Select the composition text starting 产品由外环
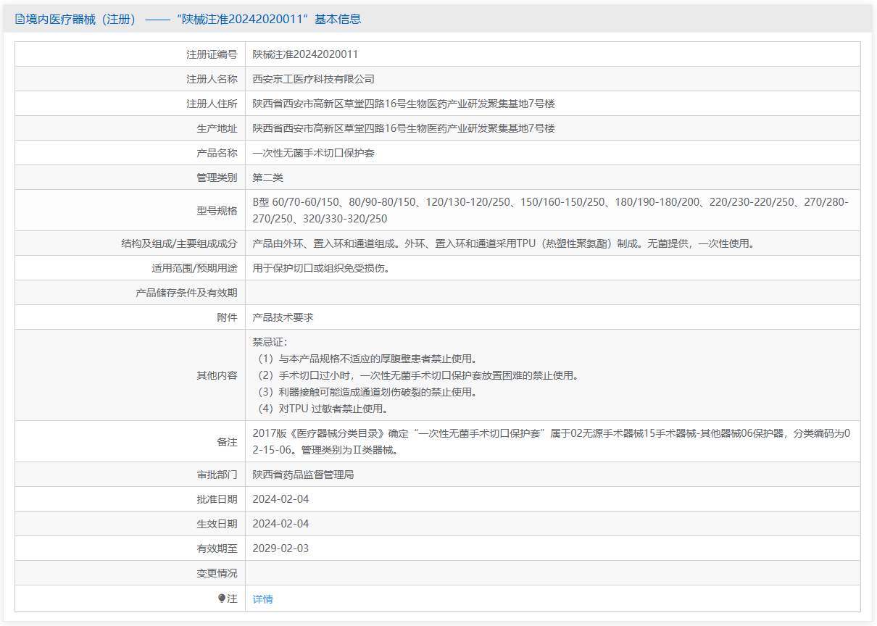 [x=504, y=243]
